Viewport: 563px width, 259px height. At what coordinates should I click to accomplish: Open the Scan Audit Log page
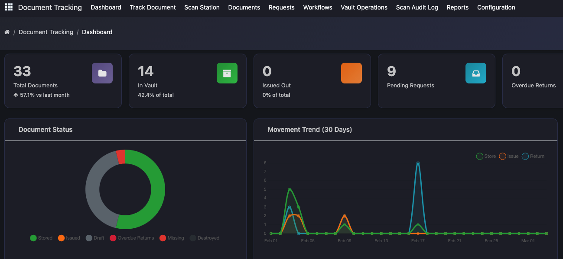pos(417,7)
